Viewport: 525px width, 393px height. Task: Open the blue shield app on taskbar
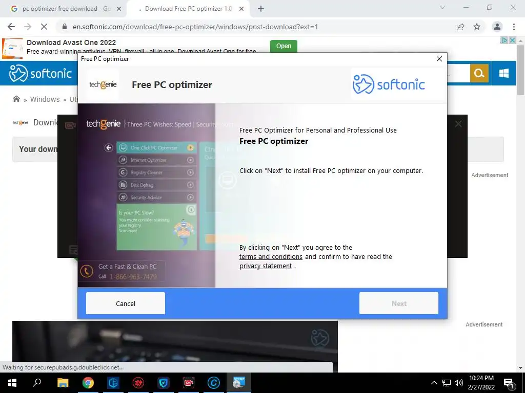tap(164, 383)
